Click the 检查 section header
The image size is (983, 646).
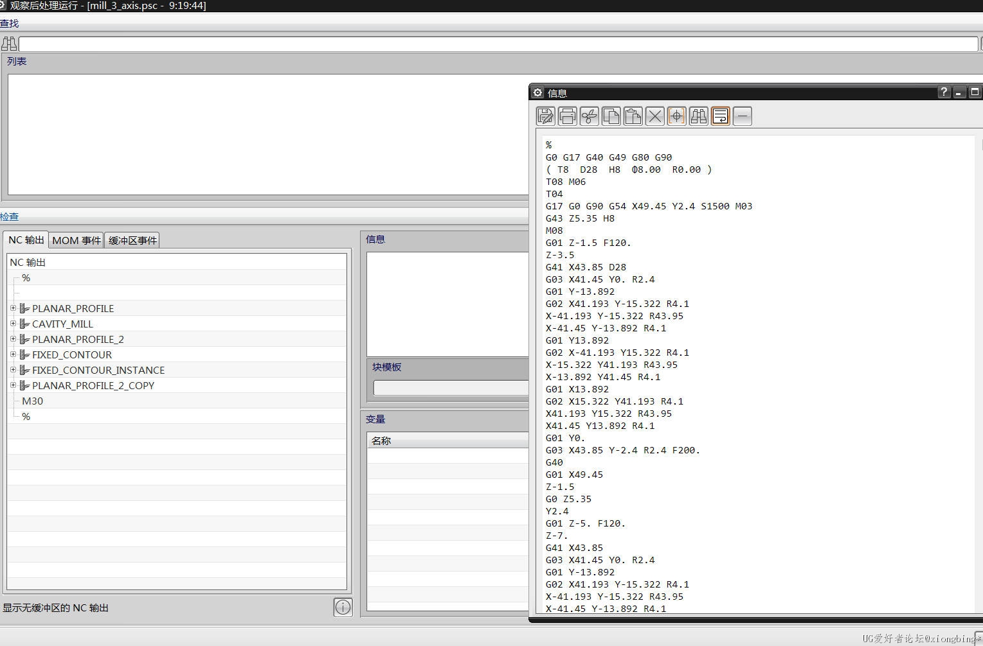coord(10,217)
